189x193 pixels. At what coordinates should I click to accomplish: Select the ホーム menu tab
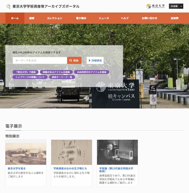click(15, 18)
